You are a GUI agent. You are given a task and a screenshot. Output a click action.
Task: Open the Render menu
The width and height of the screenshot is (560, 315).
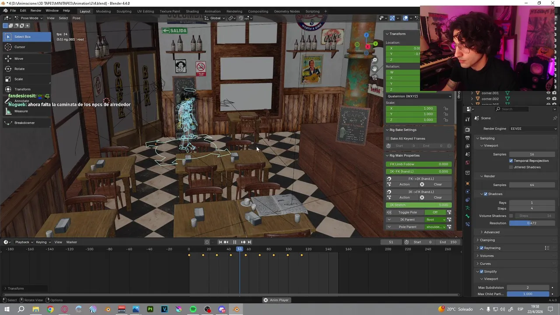36,10
